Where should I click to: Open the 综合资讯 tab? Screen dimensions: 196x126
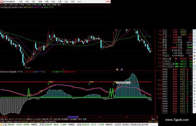tap(25, 122)
